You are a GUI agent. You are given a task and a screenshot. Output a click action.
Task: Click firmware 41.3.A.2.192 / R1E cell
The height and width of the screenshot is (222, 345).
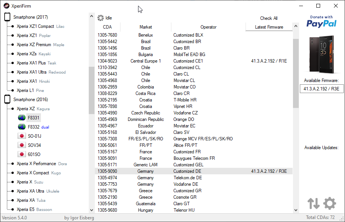click(269, 61)
